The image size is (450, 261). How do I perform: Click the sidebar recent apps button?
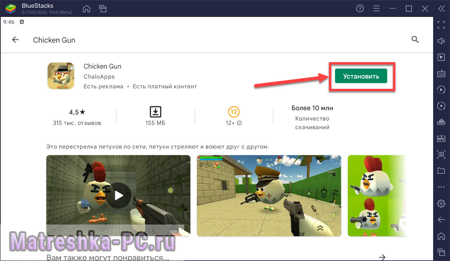(x=441, y=252)
